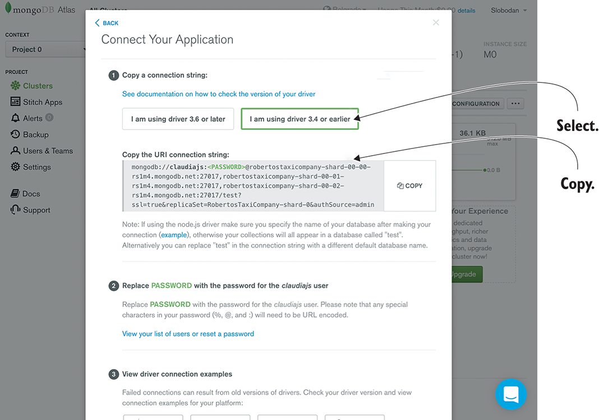Select driver 3.4 or earlier option

[299, 119]
